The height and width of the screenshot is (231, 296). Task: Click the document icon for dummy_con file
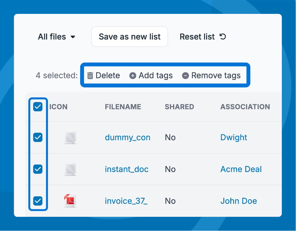70,137
